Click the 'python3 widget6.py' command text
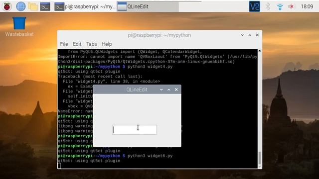 150,156
